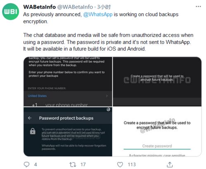Click the reply speech bubble icon
This screenshot has height=169, width=206.
26,164
